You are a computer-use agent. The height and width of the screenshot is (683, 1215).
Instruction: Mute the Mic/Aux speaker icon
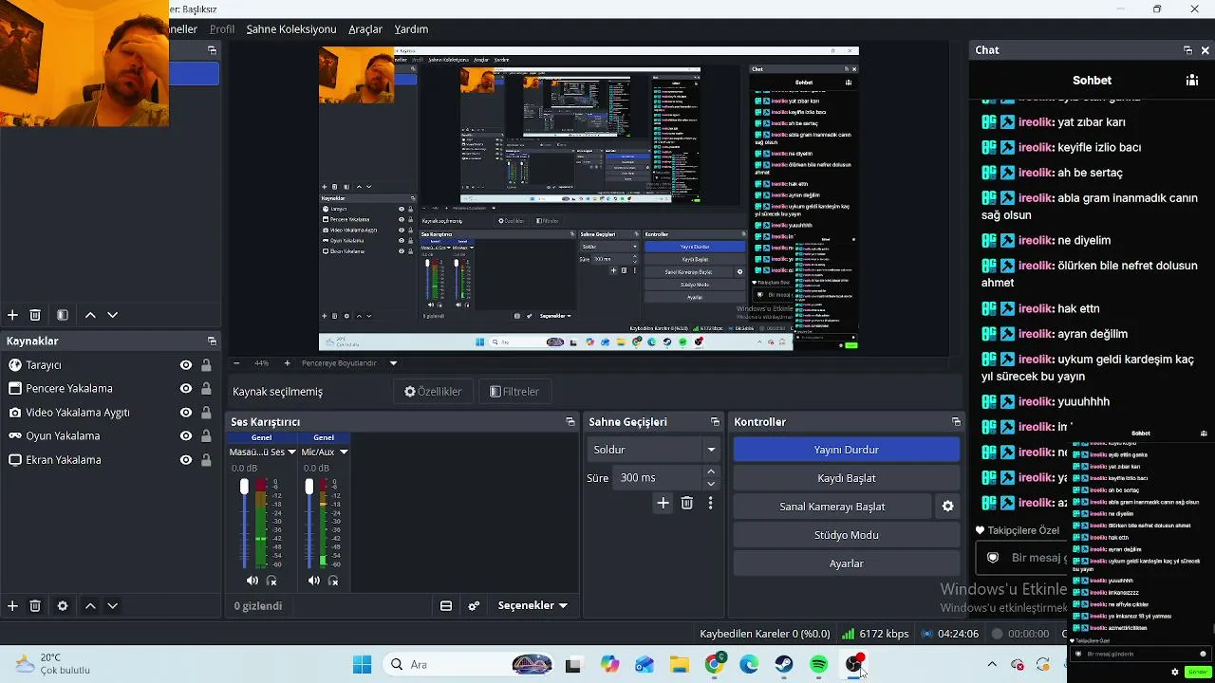tap(314, 581)
